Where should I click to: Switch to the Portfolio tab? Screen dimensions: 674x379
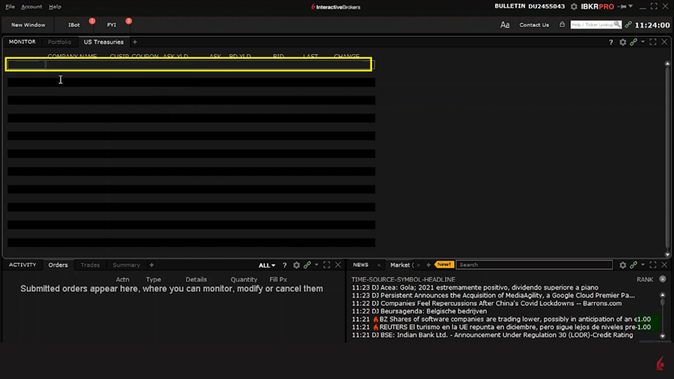click(59, 43)
